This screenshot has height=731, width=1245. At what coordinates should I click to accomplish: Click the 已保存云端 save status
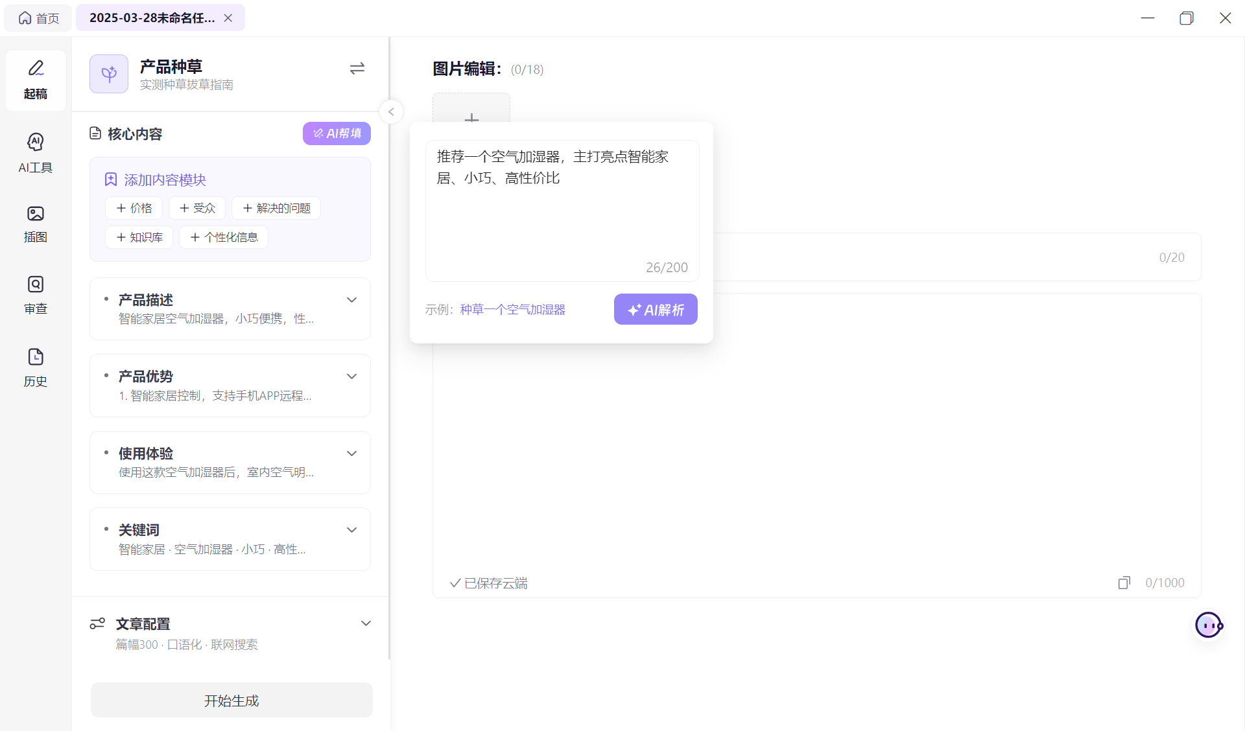pyautogui.click(x=489, y=583)
